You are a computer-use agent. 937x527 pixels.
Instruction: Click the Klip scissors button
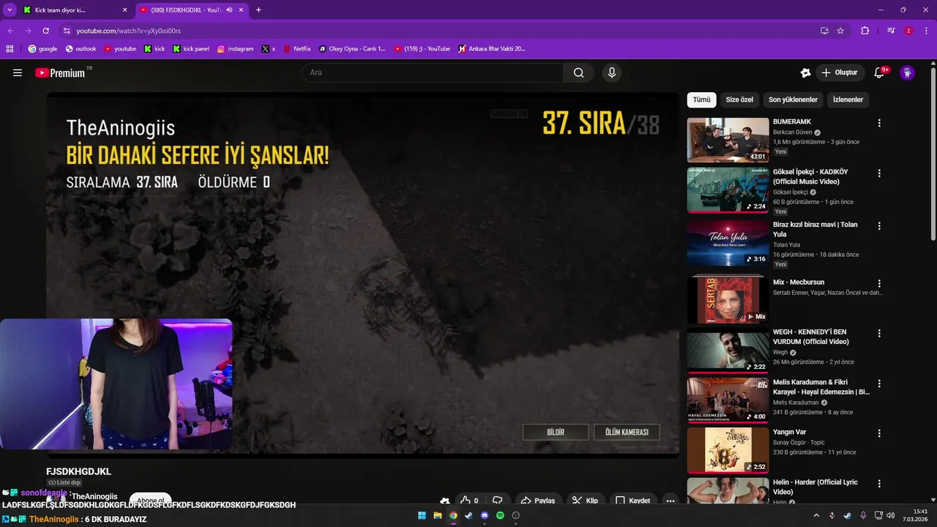pyautogui.click(x=586, y=501)
